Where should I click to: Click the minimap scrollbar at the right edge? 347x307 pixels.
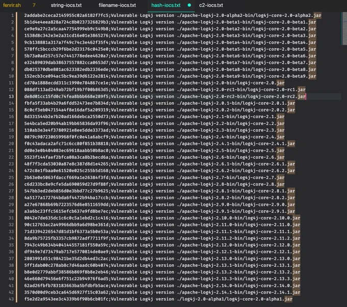coord(344,29)
